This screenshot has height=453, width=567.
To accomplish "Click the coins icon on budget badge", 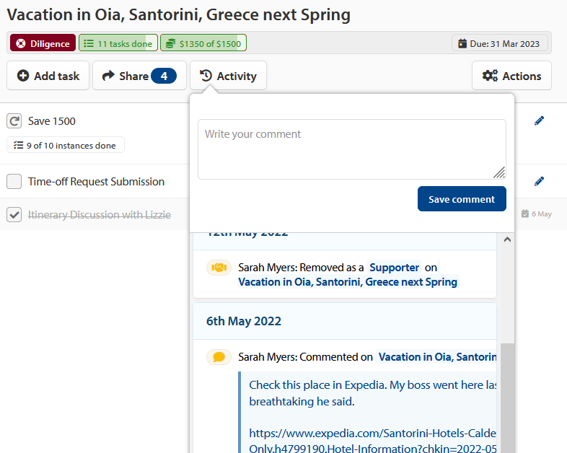I will pos(171,44).
